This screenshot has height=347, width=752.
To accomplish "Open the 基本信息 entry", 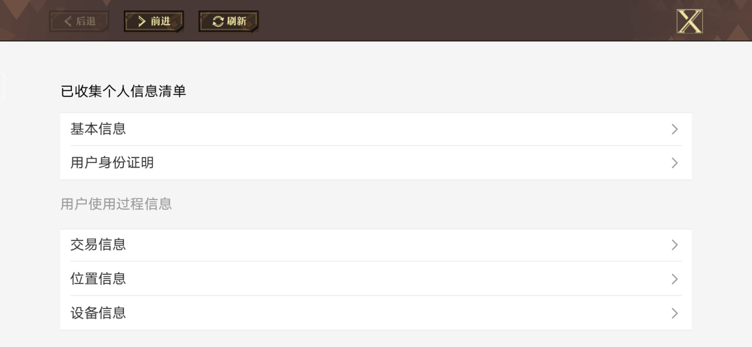I will (x=376, y=129).
